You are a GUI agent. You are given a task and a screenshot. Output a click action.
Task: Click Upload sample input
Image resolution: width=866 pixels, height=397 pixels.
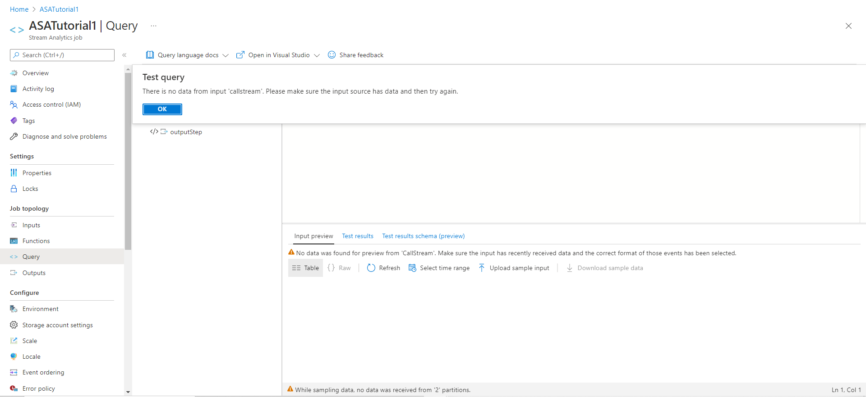point(514,268)
